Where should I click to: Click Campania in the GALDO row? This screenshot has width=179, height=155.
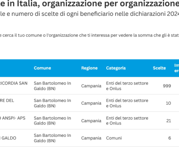pos(91,138)
